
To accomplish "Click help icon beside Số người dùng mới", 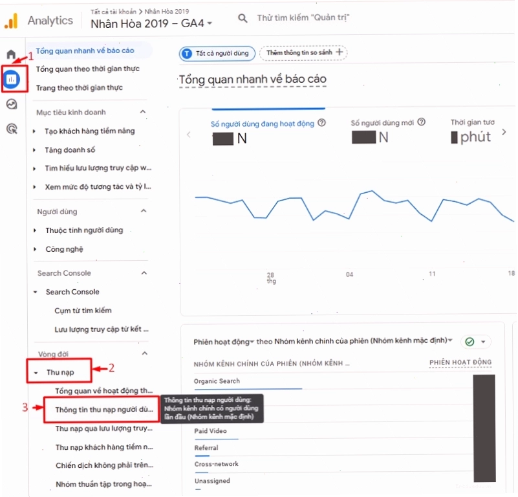I will (x=421, y=122).
